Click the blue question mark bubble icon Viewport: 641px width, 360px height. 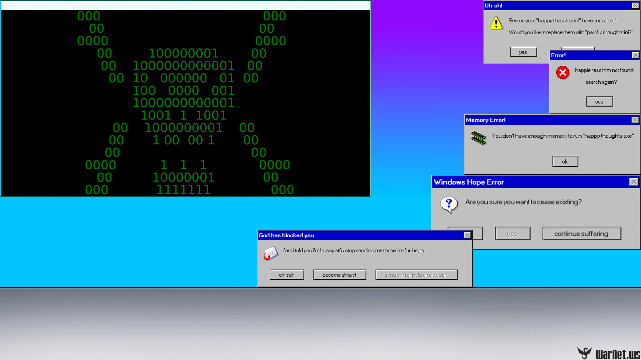(x=449, y=204)
